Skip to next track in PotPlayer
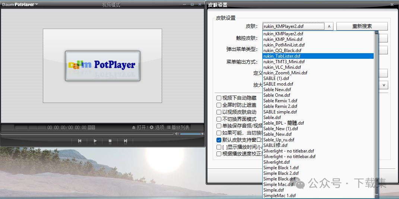The height and width of the screenshot is (199, 399). 126,141
